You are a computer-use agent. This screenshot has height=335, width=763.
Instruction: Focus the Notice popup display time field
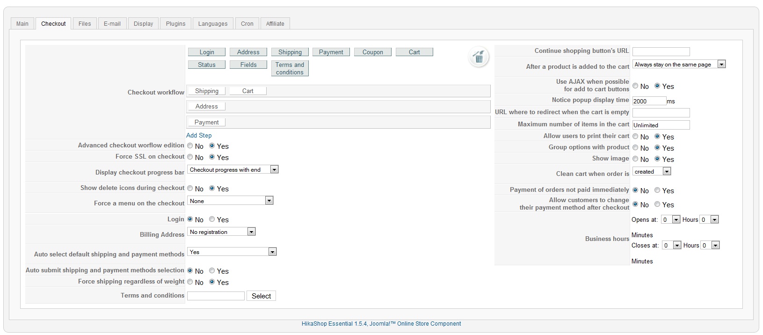(x=649, y=101)
